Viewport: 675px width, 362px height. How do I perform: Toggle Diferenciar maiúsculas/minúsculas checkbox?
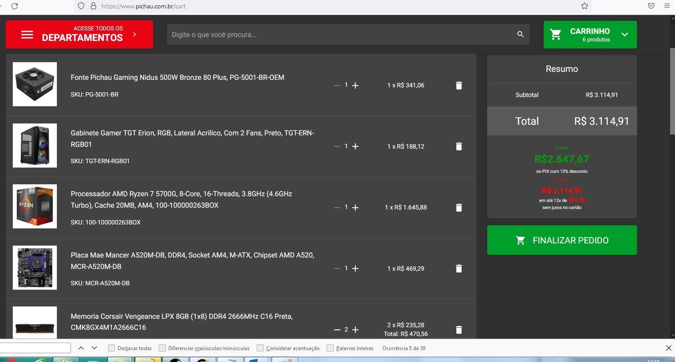tap(162, 348)
